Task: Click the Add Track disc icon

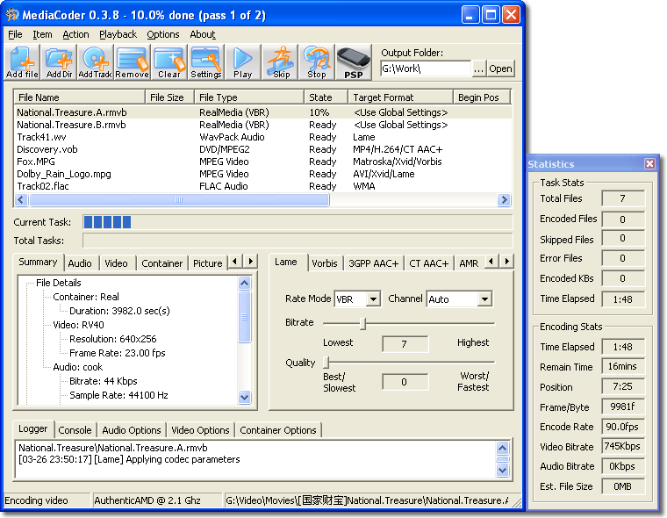Action: (x=95, y=62)
